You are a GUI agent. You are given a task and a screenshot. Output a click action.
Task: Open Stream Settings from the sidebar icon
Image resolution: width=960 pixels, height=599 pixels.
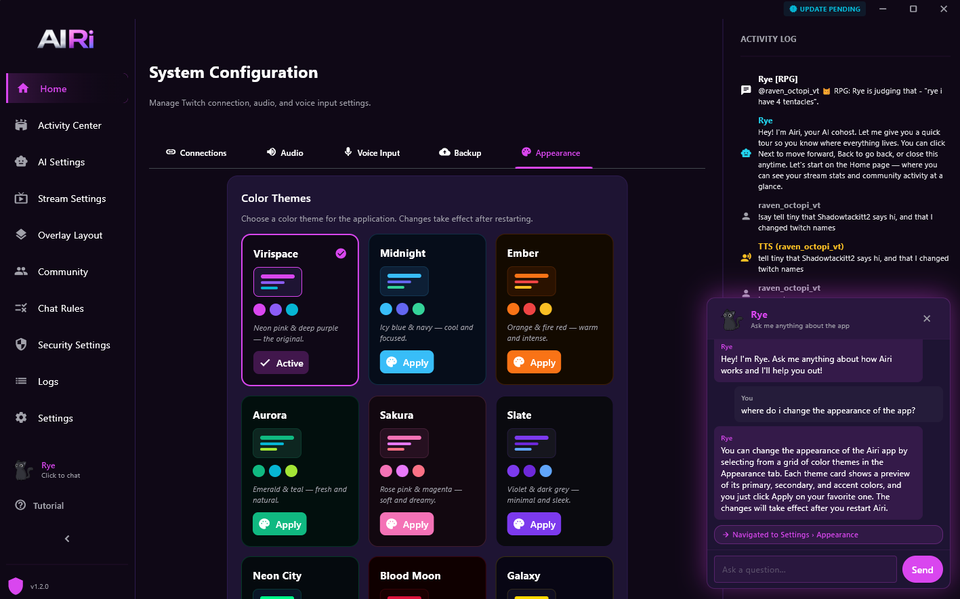(21, 199)
